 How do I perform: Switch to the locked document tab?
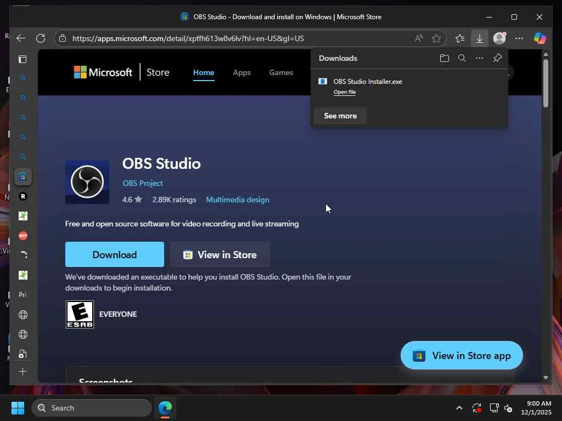coord(23,354)
